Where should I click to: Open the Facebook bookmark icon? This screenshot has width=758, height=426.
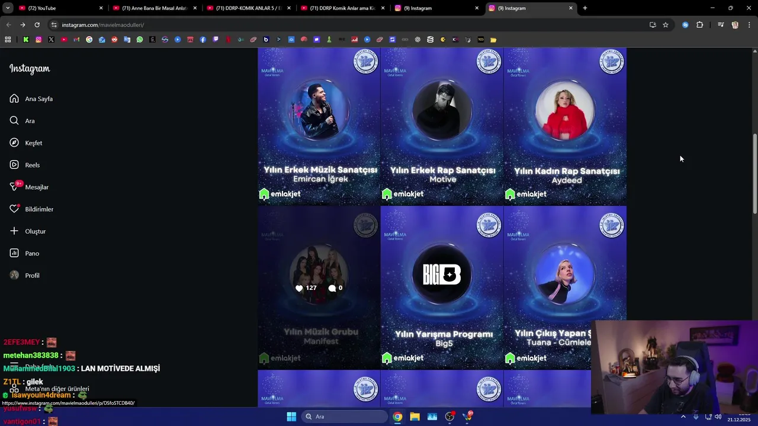tap(203, 40)
